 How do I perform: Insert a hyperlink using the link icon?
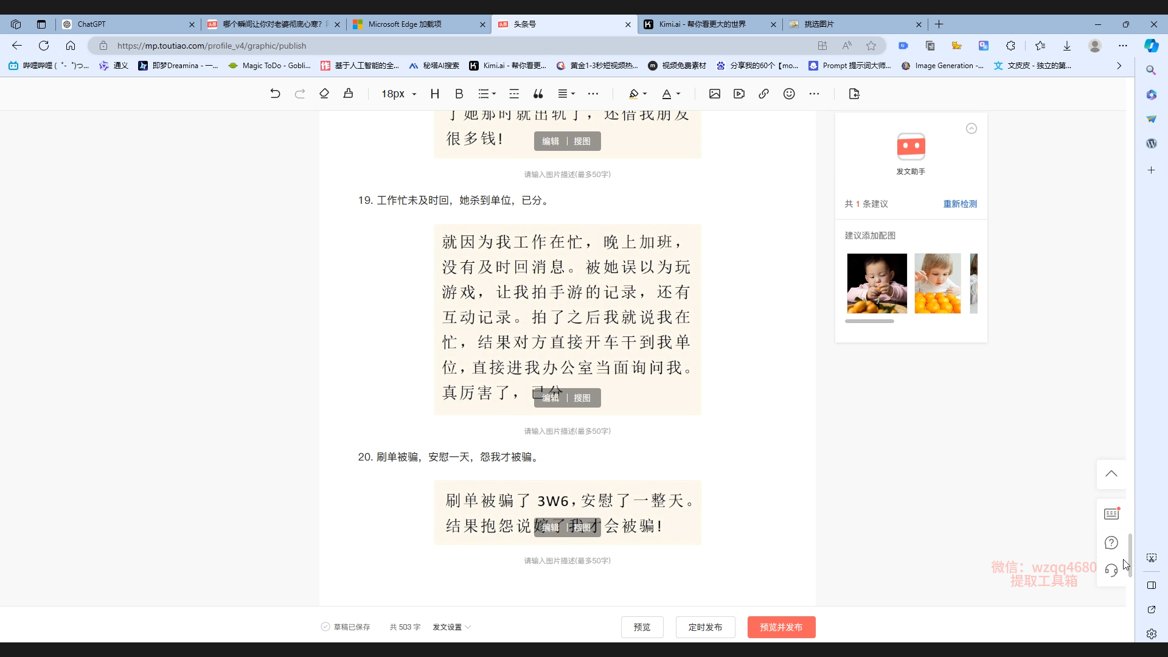coord(764,94)
